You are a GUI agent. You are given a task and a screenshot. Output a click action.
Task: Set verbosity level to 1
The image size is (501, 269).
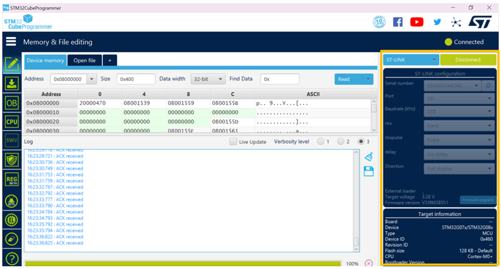320,142
